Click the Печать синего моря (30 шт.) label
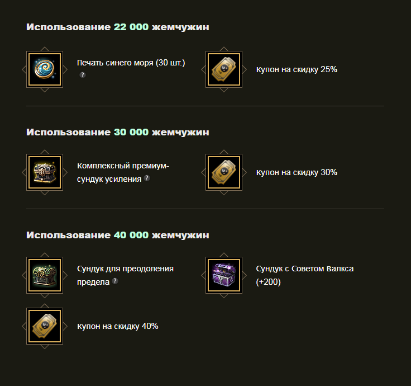The image size is (411, 386). click(131, 63)
